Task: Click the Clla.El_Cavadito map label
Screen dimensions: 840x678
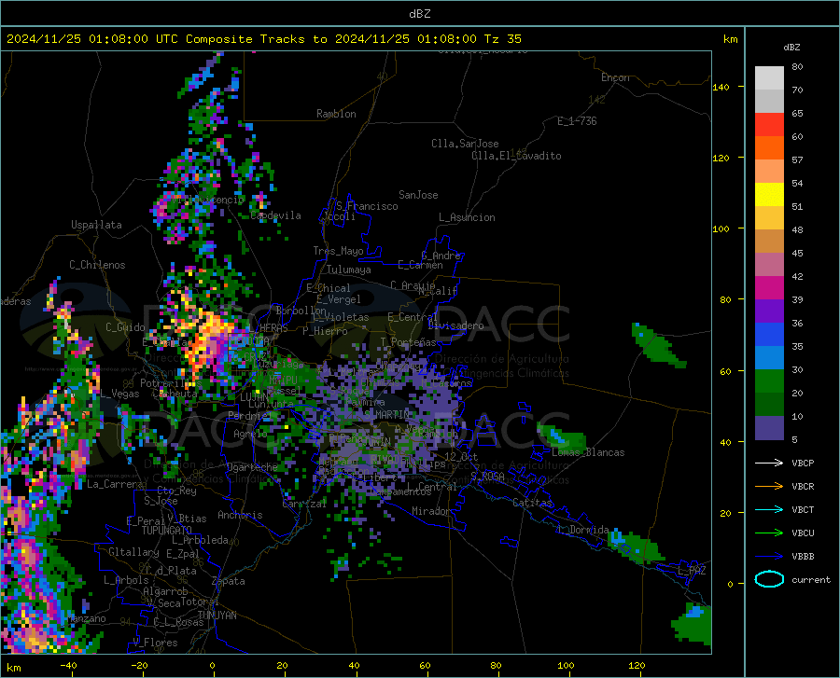Action: click(516, 156)
